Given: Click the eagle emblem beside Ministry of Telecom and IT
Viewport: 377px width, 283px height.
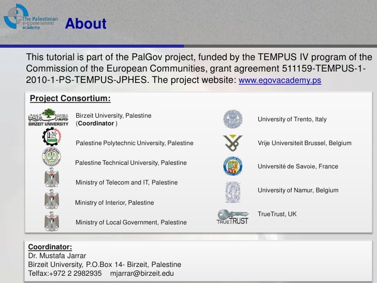Looking at the screenshot, I should click(51, 177).
